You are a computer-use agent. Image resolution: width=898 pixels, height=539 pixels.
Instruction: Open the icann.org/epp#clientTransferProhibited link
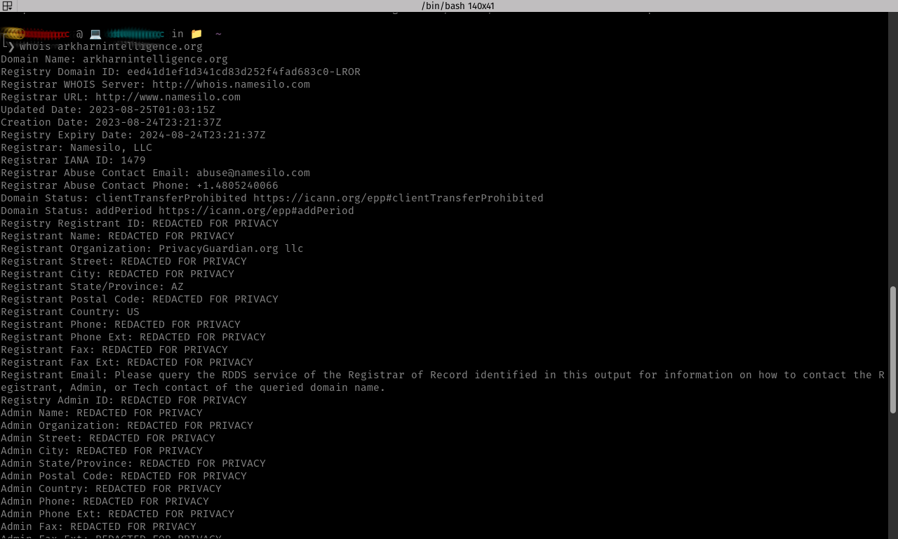(x=398, y=198)
